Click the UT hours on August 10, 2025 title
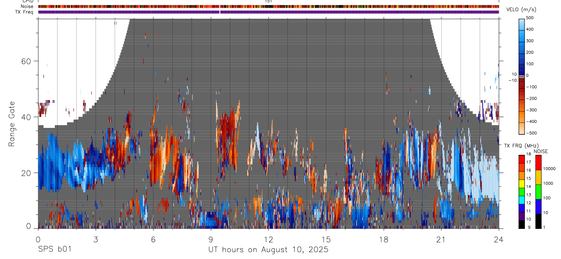Viewport: 561px width, 259px height. (268, 250)
